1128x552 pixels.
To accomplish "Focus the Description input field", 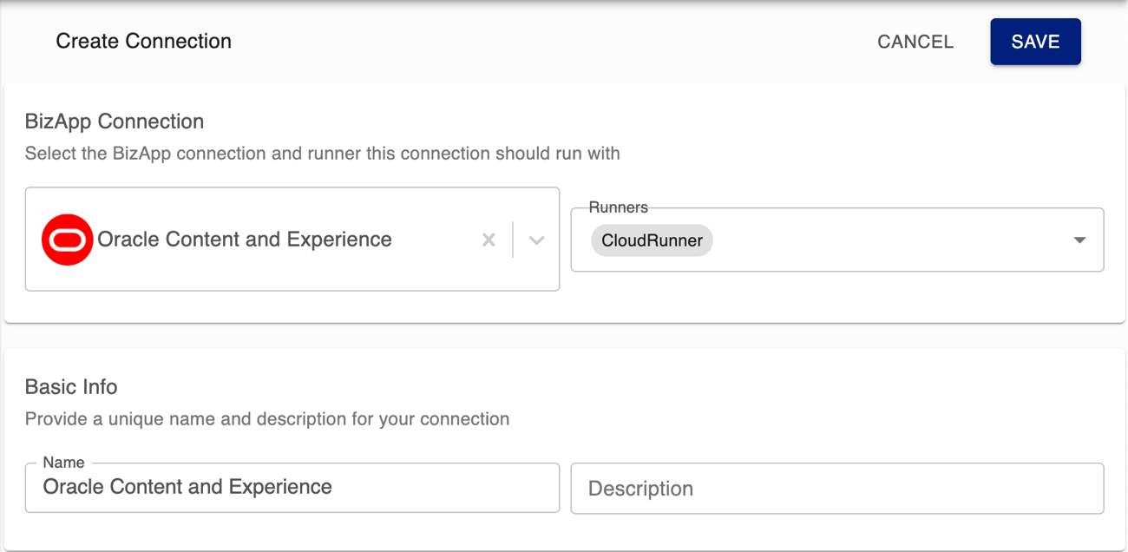I will (837, 488).
